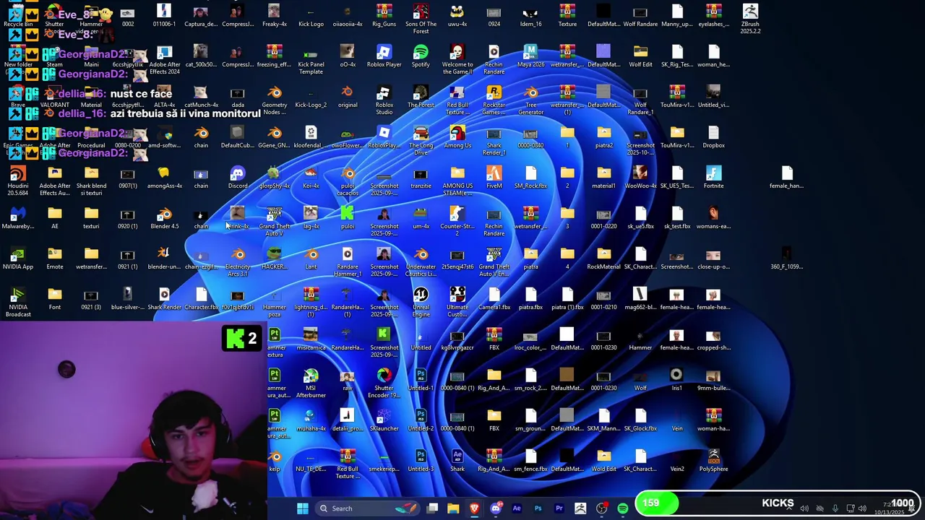Open OBS Studio from the taskbar
The image size is (925, 520).
[601, 508]
